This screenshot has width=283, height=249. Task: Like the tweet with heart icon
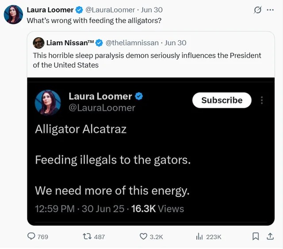click(x=143, y=237)
